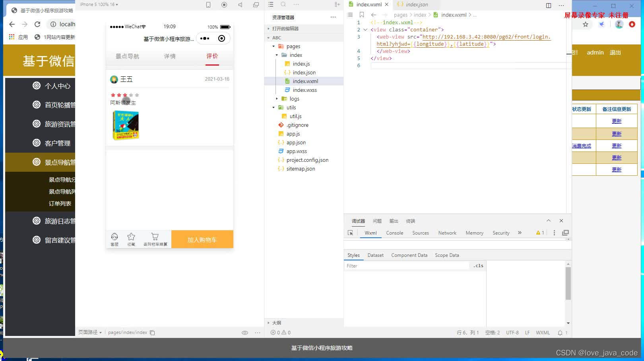644x361 pixels.
Task: Split the editor with the layout icon
Action: click(x=549, y=5)
